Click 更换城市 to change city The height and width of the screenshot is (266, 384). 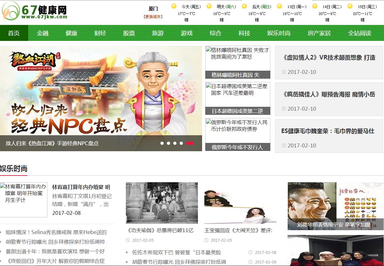pos(153,17)
